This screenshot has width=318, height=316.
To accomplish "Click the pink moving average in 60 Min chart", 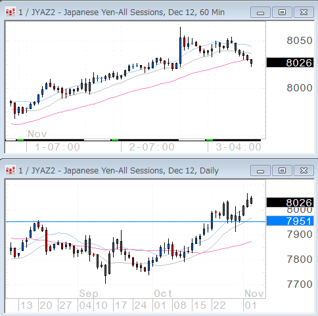I will tap(131, 91).
